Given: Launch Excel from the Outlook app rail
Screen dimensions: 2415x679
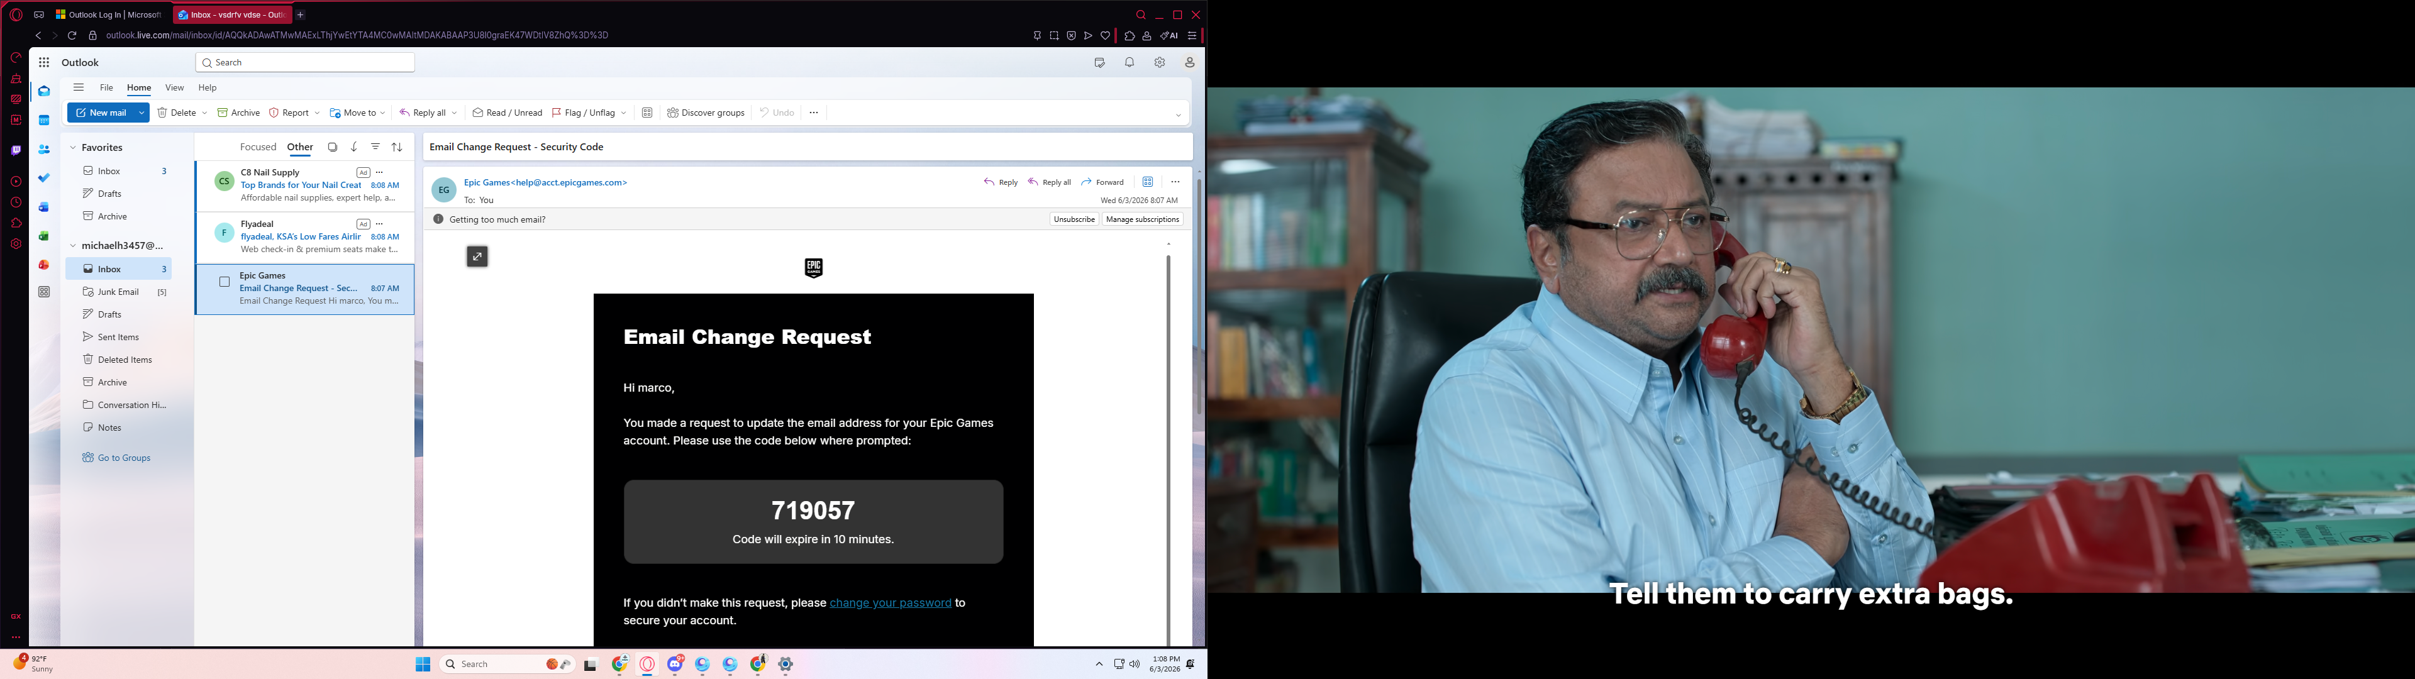Looking at the screenshot, I should (x=44, y=236).
